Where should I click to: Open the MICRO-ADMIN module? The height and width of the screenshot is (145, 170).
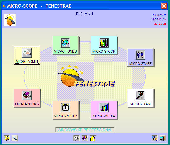27,55
